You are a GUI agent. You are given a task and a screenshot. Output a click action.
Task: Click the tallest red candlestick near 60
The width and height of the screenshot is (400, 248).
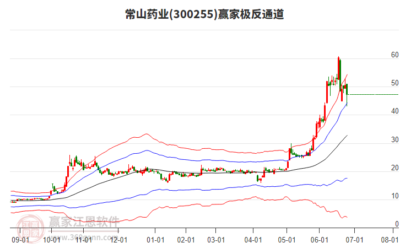(338, 69)
